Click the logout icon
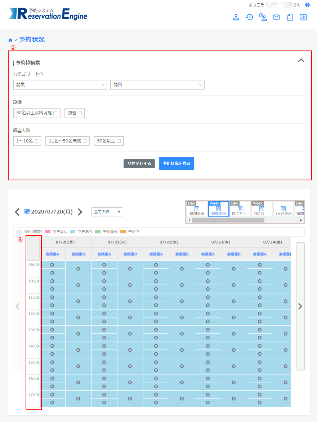Viewport: 317px width, 422px height. [x=303, y=17]
